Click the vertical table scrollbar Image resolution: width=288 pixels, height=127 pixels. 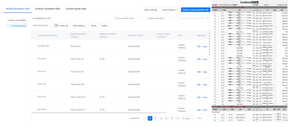tap(210, 43)
